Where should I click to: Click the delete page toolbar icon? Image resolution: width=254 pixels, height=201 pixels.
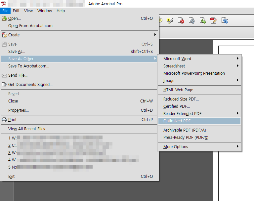point(181,20)
